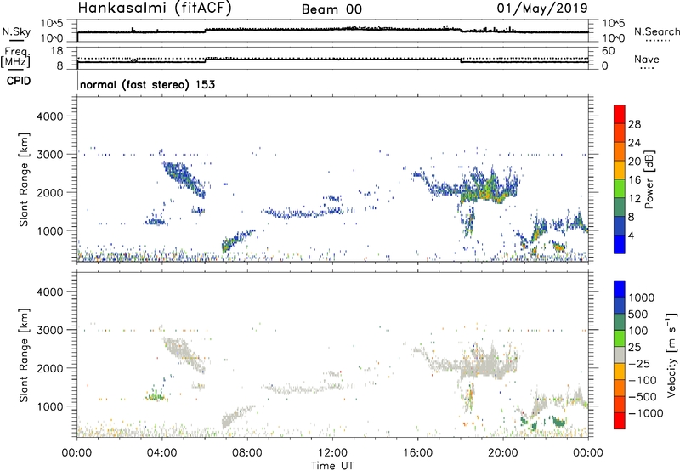This screenshot has width=680, height=471.
Task: Click the Freq. [MHz] axis label
Action: 16,58
